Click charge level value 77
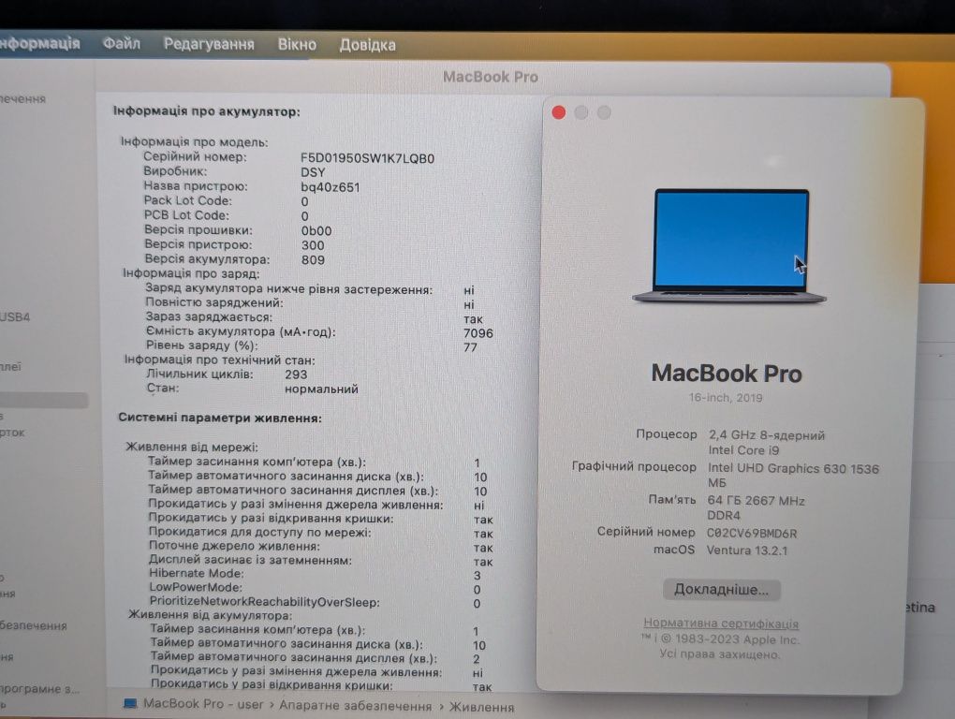The height and width of the screenshot is (719, 955). pyautogui.click(x=470, y=347)
